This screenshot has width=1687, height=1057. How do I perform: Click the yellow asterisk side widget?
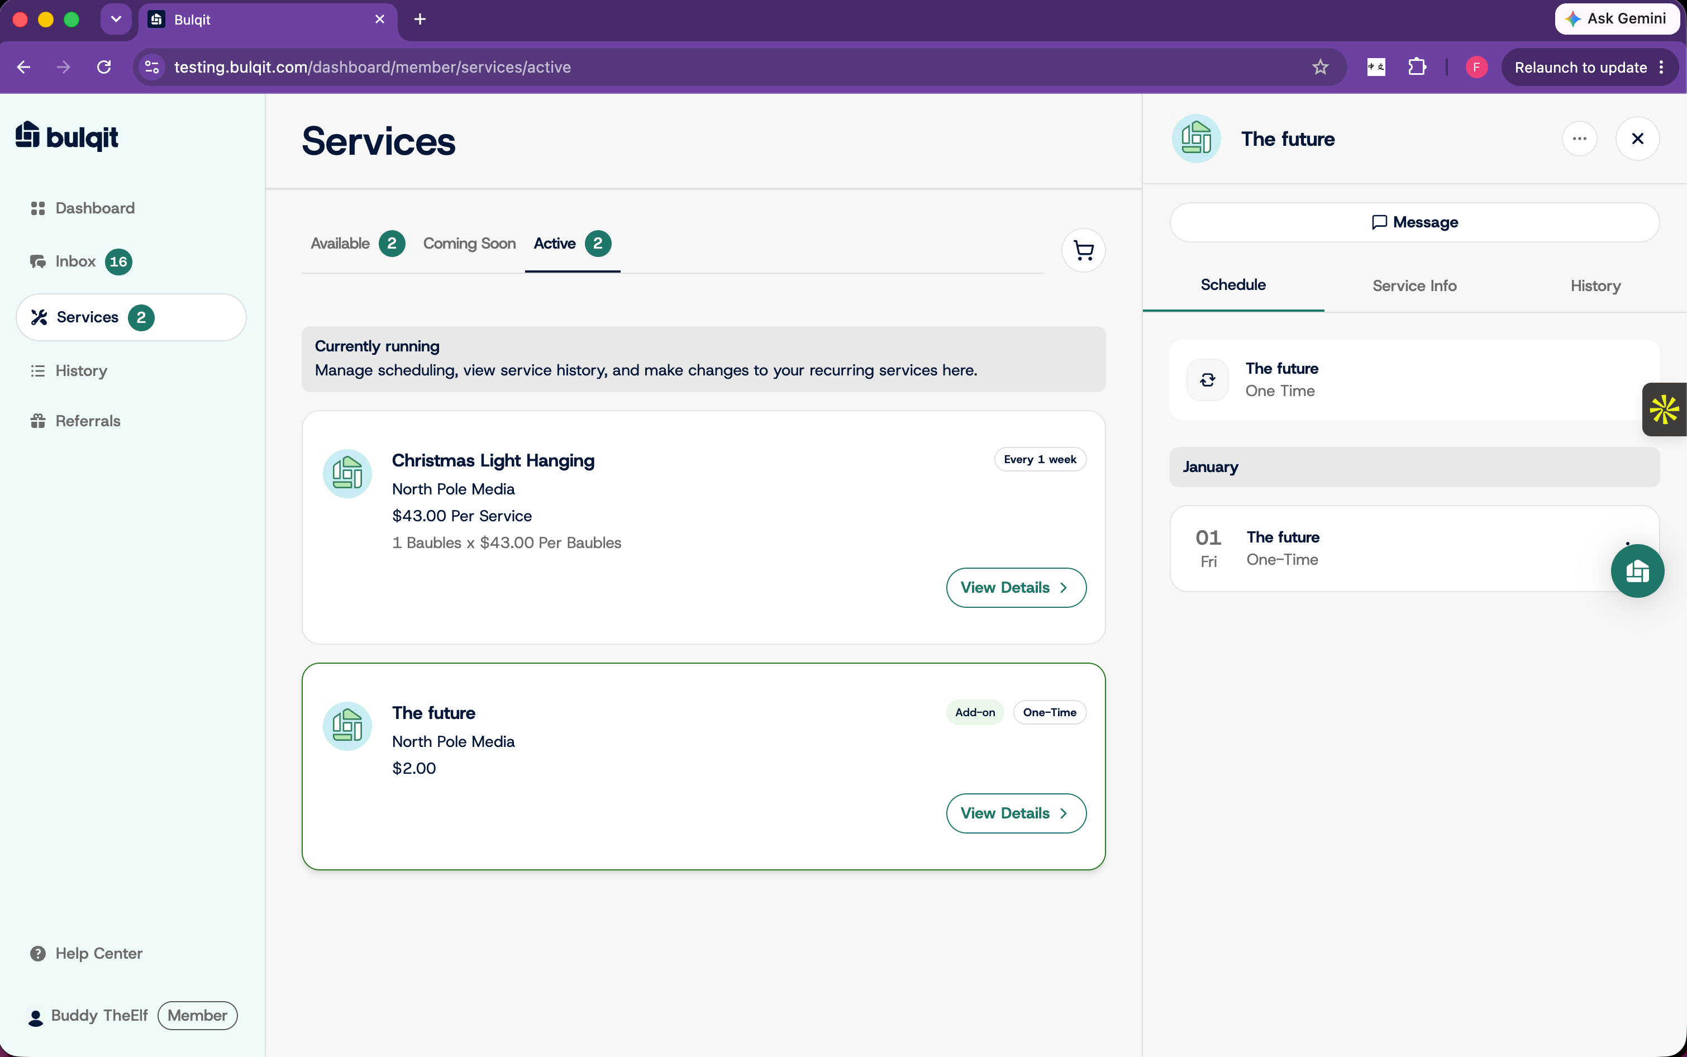point(1665,410)
